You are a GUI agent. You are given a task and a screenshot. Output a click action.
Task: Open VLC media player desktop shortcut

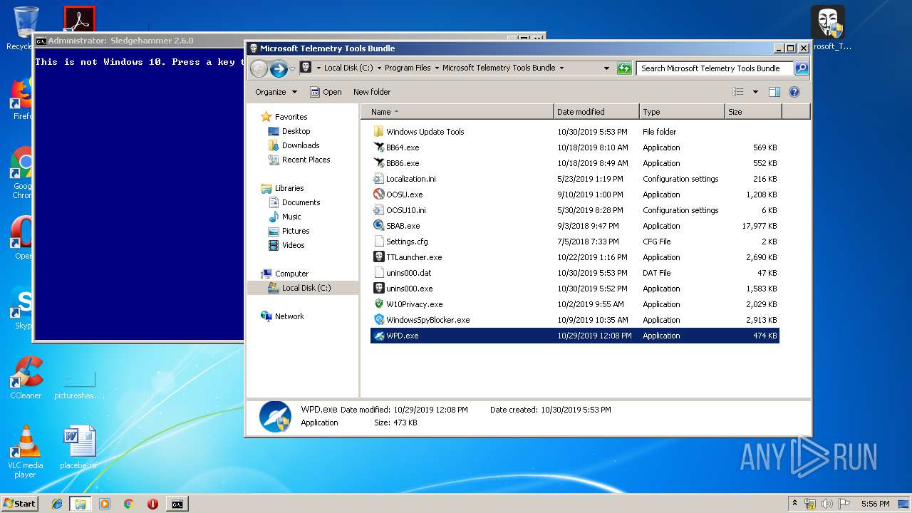tap(26, 452)
